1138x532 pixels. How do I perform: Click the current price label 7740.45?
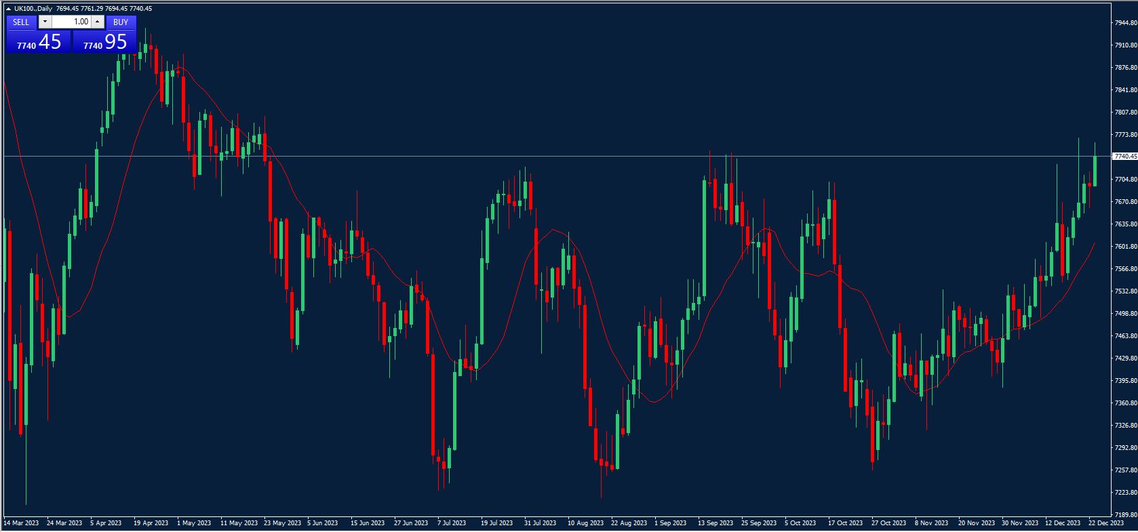(1125, 157)
